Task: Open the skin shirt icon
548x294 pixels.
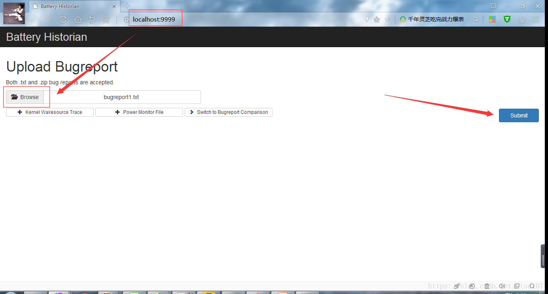Action: tap(493, 6)
